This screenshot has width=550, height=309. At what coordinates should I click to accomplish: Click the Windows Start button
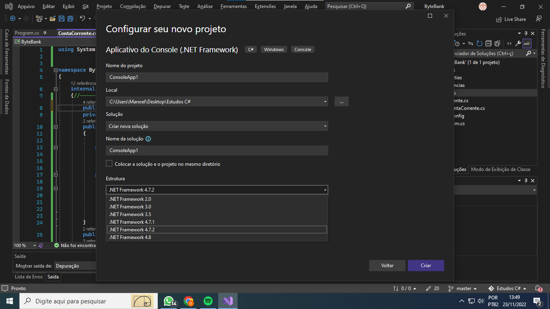pos(9,301)
